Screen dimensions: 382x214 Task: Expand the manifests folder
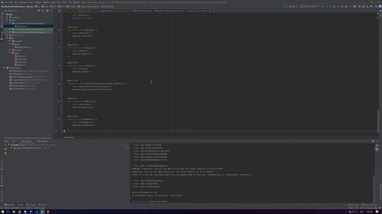click(x=7, y=17)
